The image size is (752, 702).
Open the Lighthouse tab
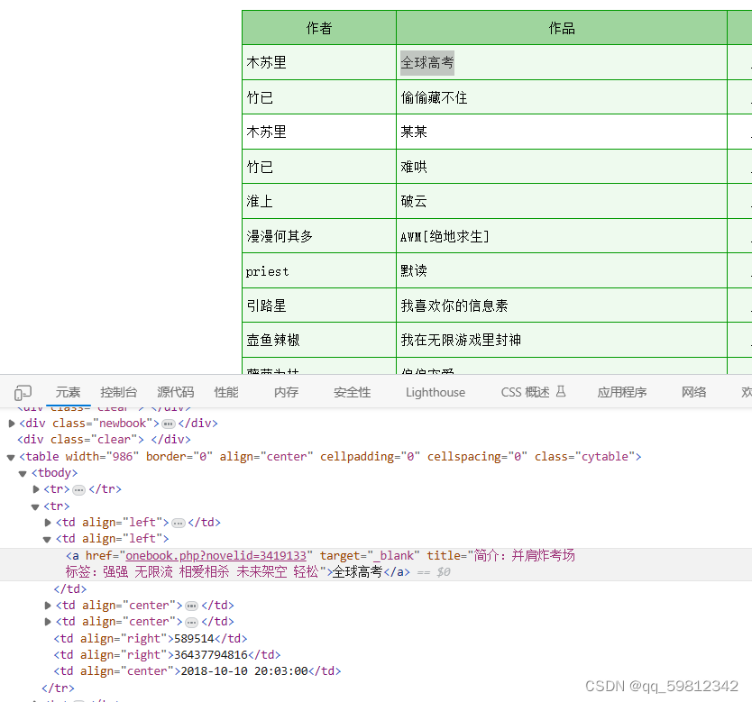click(x=436, y=392)
